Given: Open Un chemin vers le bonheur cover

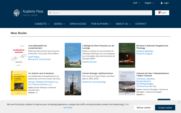Looking at the screenshot, I should 19,83.
